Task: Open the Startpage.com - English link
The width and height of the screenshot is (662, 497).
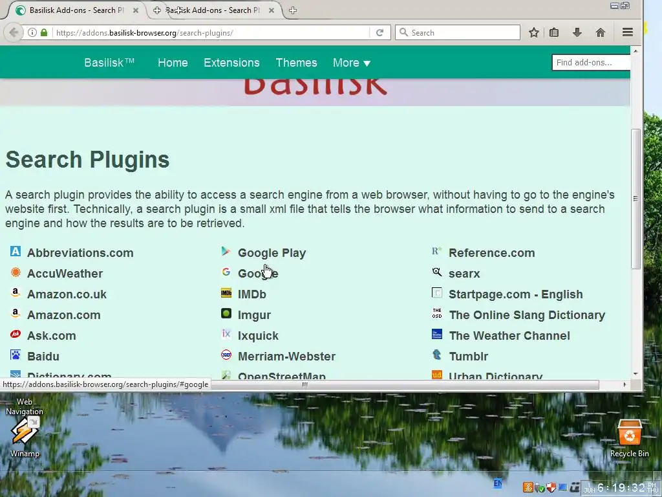Action: (x=515, y=294)
